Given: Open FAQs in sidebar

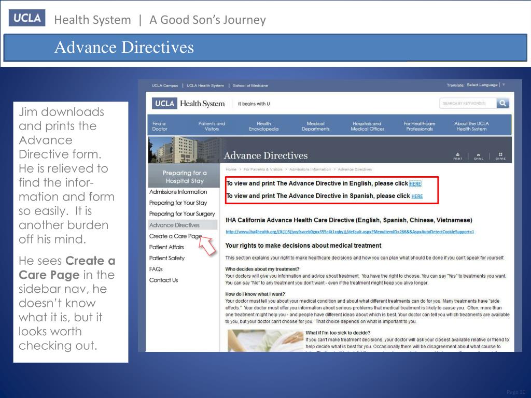Looking at the screenshot, I should tap(156, 269).
